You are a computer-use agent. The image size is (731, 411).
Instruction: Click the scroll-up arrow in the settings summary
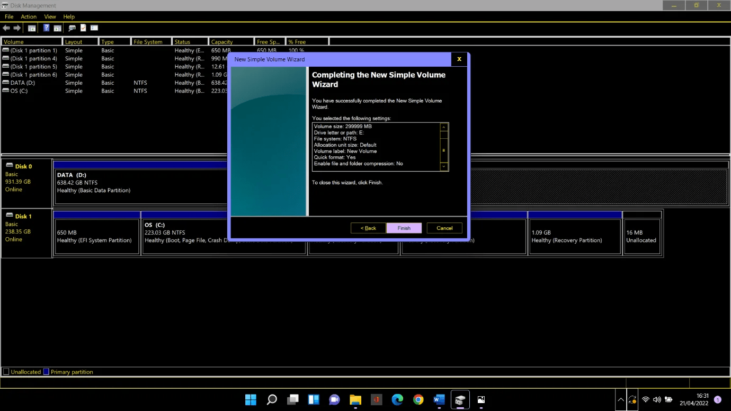coord(443,127)
